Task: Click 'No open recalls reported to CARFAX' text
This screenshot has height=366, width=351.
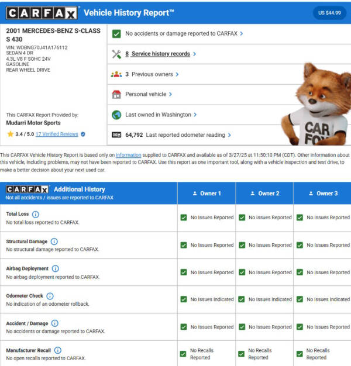Action: [x=46, y=358]
